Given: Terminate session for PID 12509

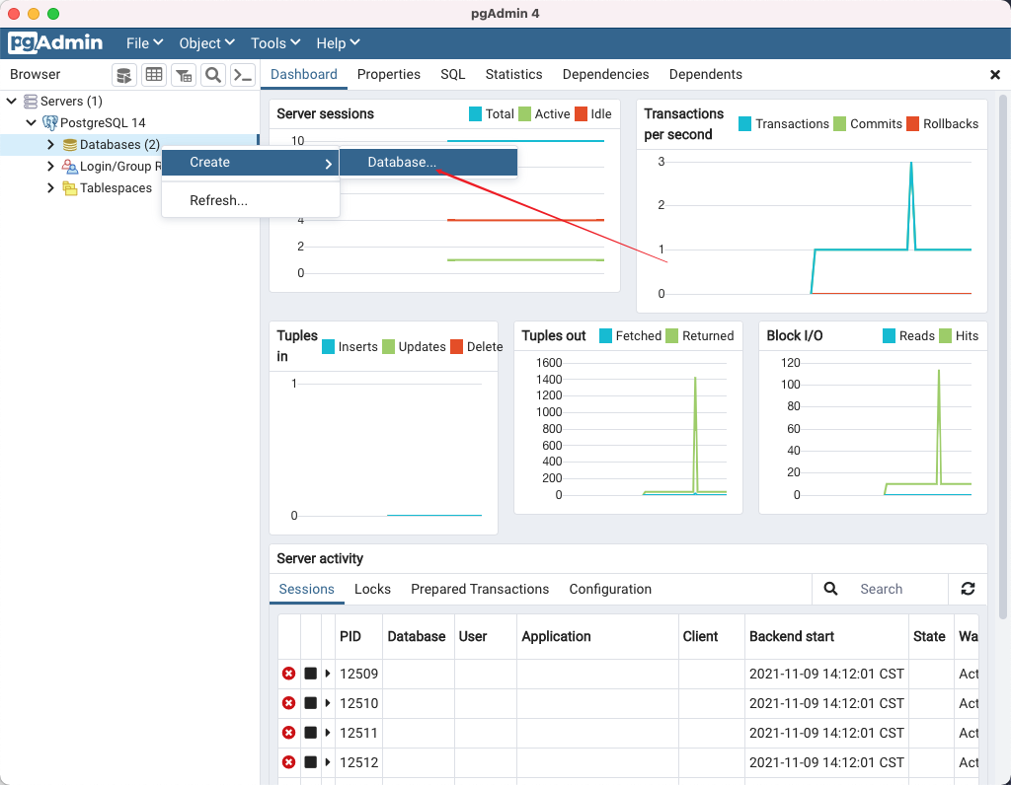Looking at the screenshot, I should click(289, 674).
